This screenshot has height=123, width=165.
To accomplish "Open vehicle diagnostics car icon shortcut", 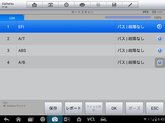I will click(x=103, y=119).
